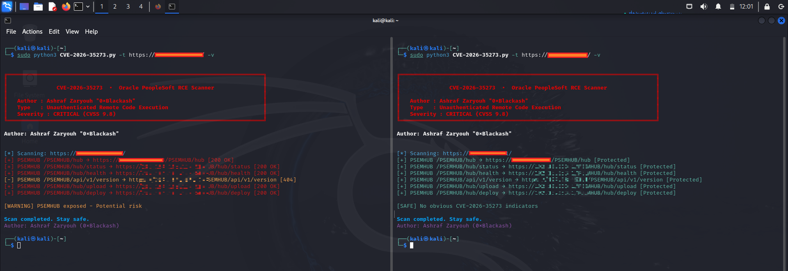Click '/PSEMHUB/api/v1/version [Protected]' line in right pane
Image resolution: width=788 pixels, height=271 pixels.
click(550, 180)
